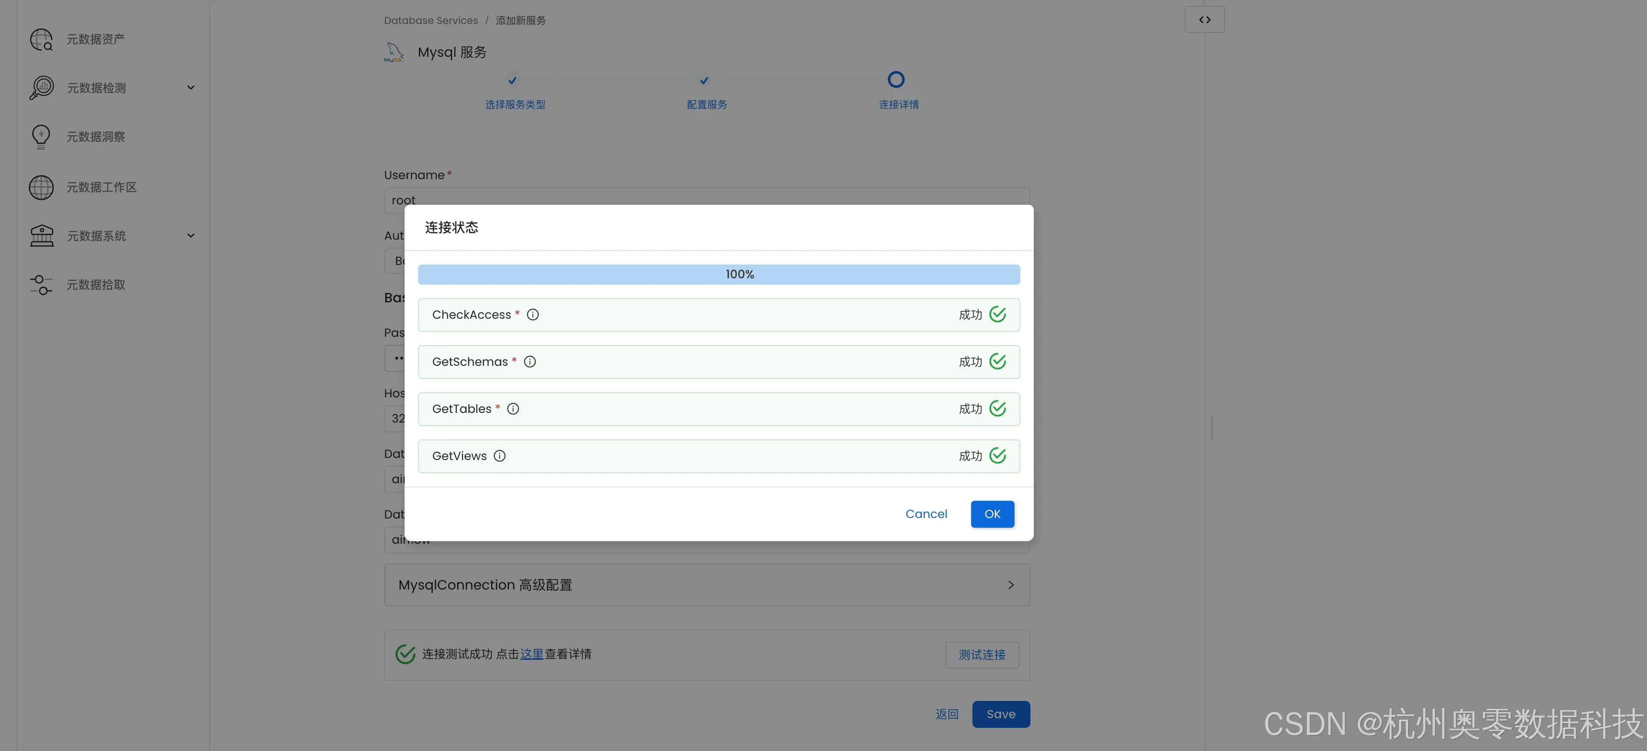Cancel the 连接状态 dialog
Screen dimensions: 1647x751
tap(926, 514)
